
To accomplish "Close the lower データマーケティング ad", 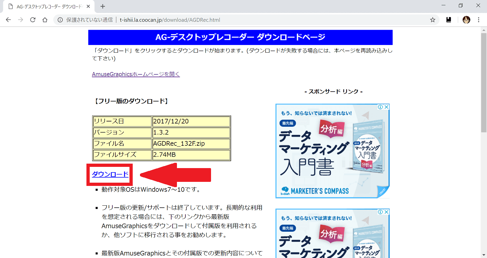I will [386, 212].
